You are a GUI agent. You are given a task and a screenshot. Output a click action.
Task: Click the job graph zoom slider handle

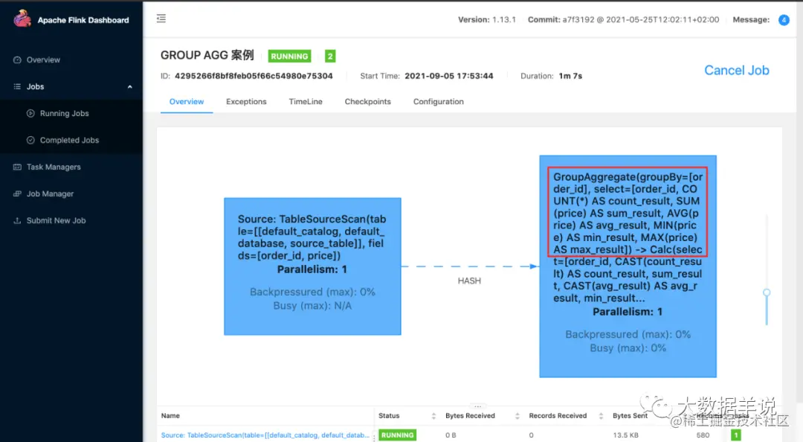pyautogui.click(x=767, y=292)
